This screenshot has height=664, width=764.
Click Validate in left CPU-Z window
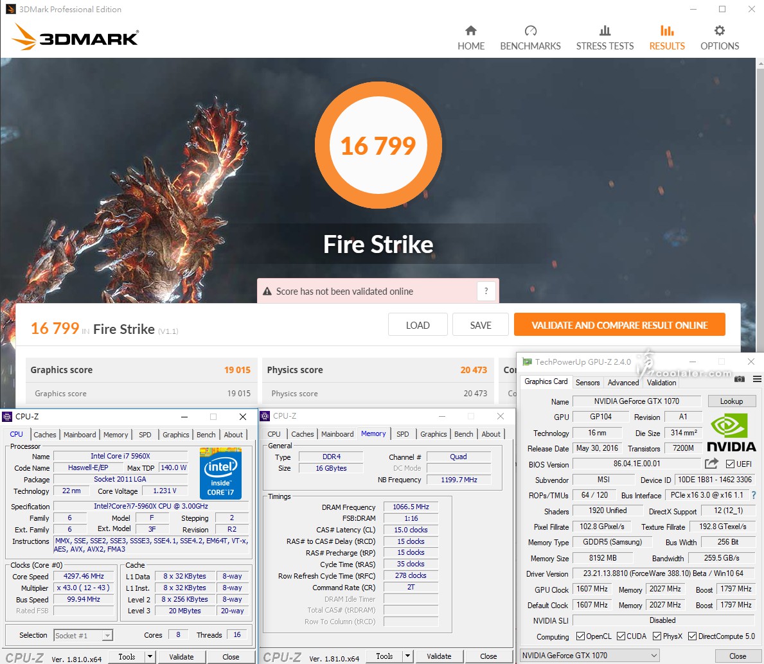[x=181, y=657]
